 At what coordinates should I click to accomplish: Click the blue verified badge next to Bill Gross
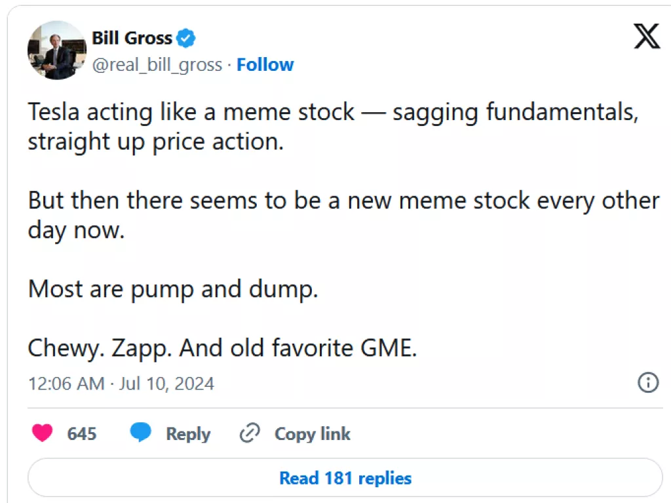tap(185, 38)
